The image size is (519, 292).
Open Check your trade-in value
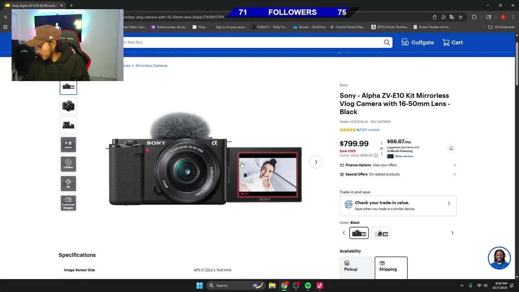[398, 206]
